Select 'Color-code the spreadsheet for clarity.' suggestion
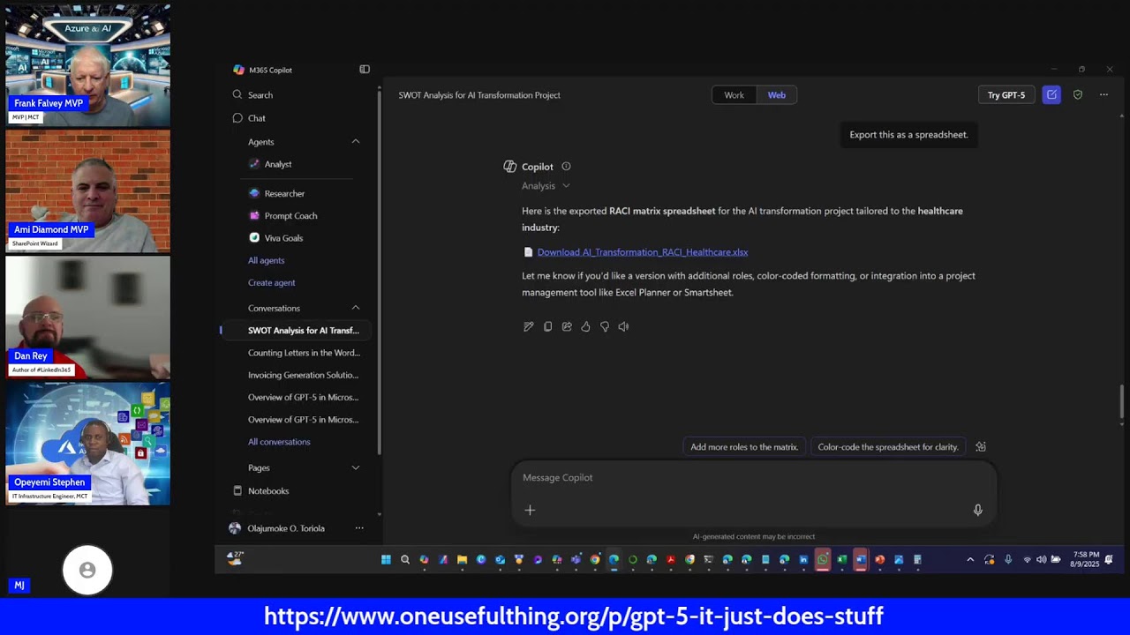 [887, 447]
